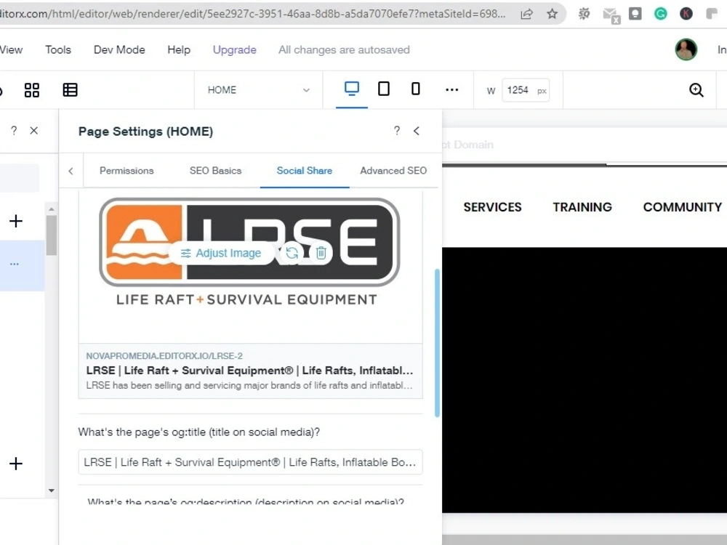Screen dimensions: 727x545
Task: Open the four-squares grid panel icon
Action: coord(31,90)
